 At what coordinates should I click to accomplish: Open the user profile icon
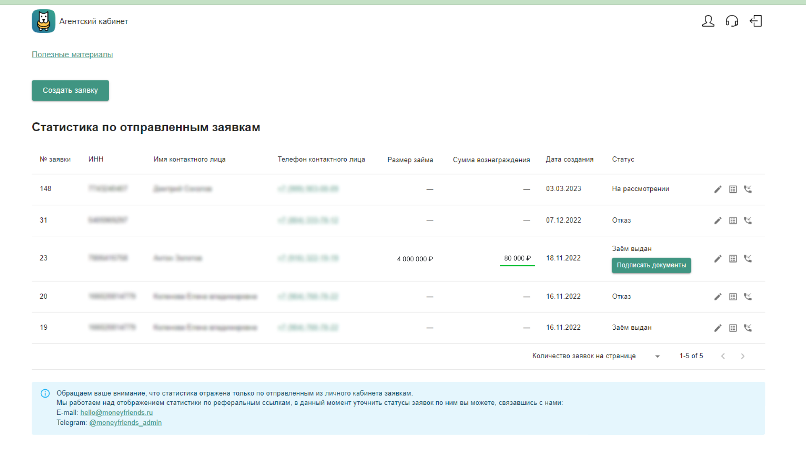point(708,21)
